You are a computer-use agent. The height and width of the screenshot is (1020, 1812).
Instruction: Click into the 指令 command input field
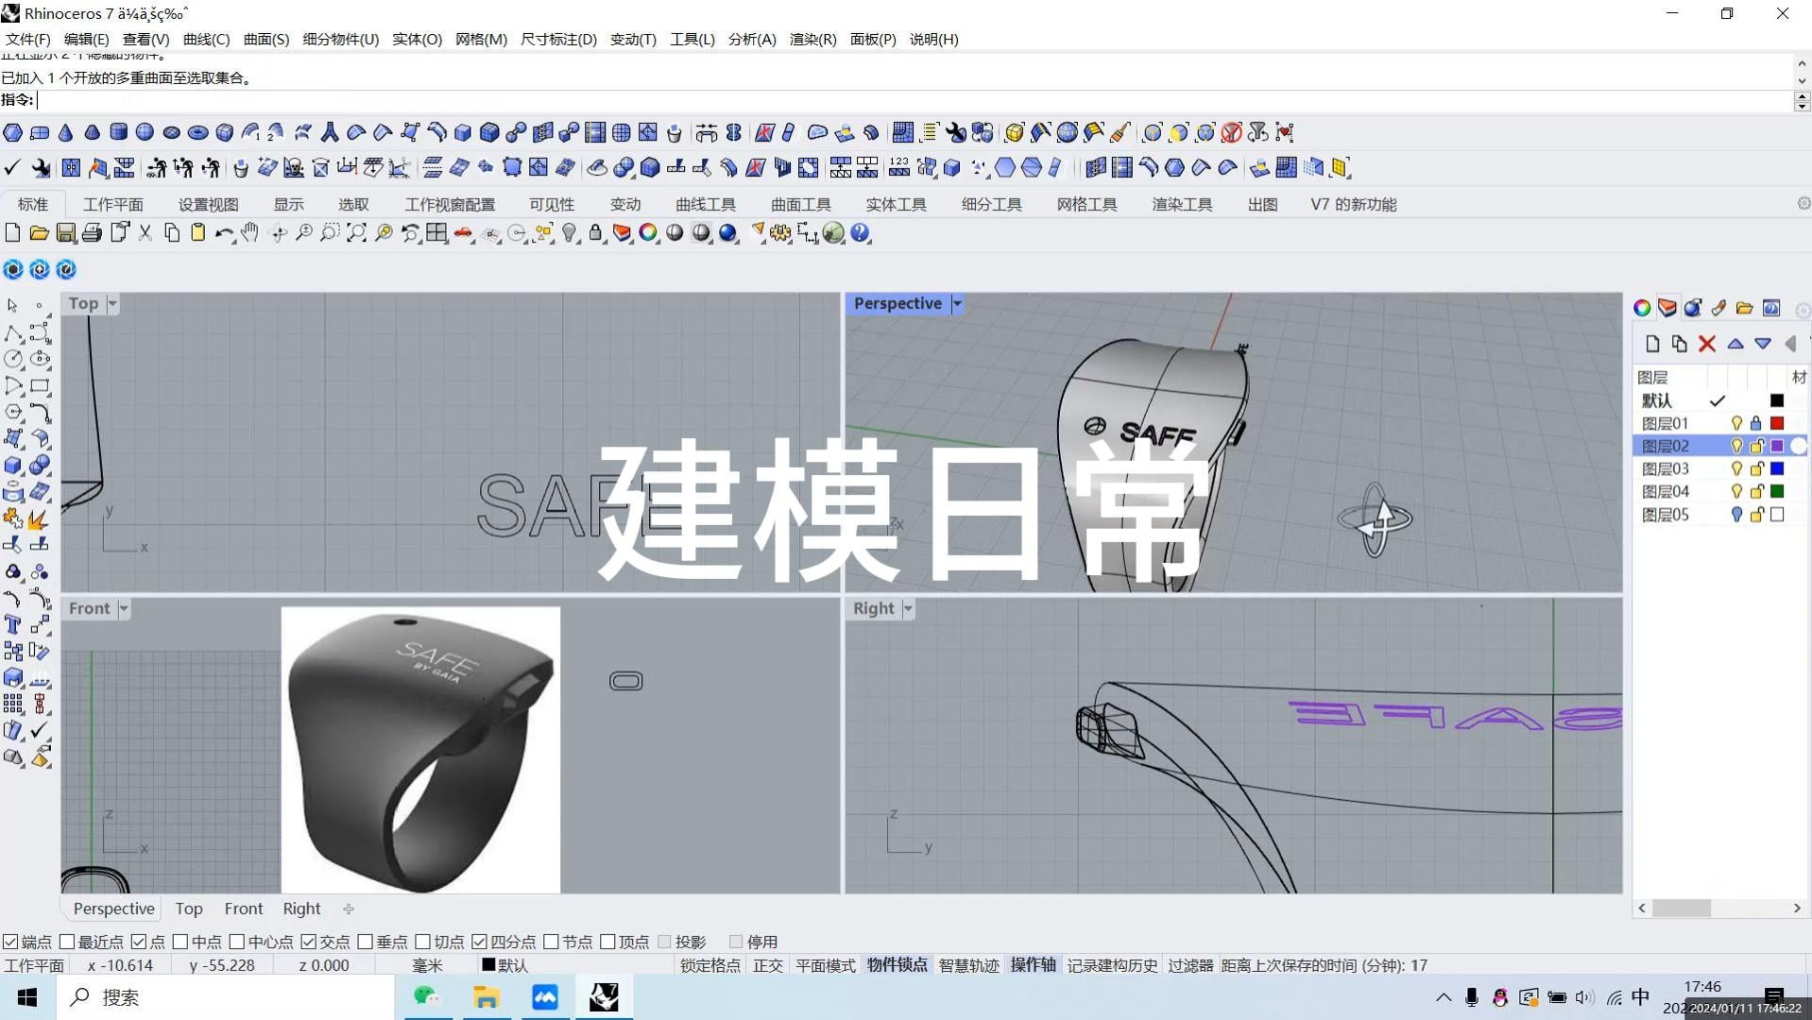point(912,100)
